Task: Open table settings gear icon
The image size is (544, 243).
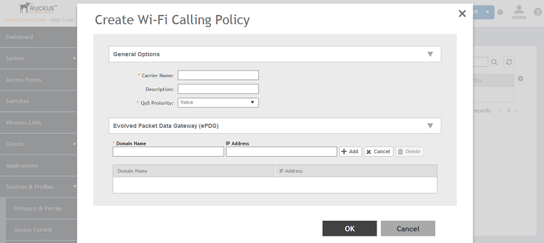Action: click(520, 79)
